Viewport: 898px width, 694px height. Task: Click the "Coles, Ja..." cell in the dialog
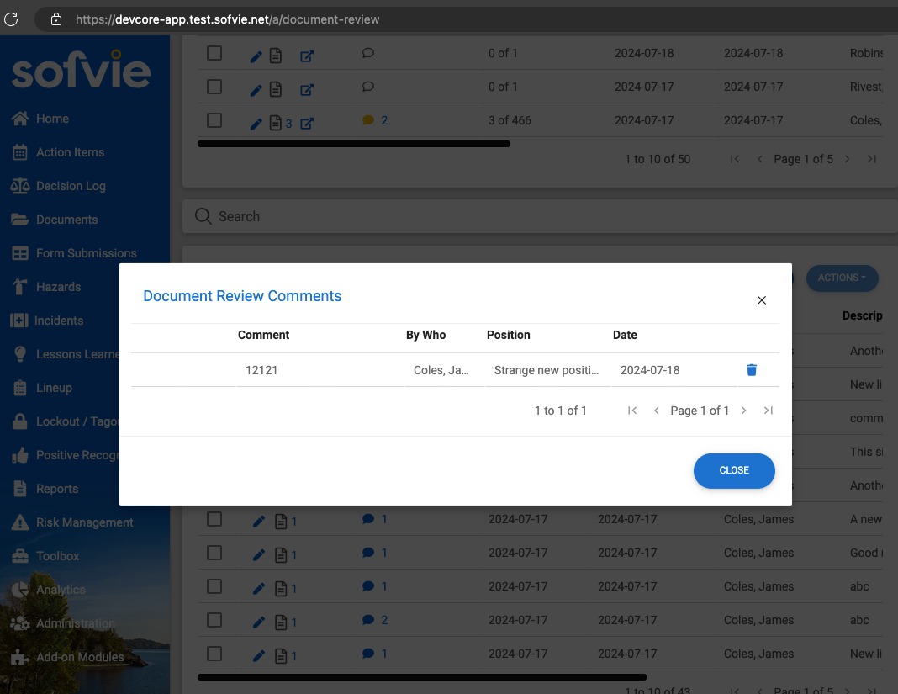[x=441, y=370]
